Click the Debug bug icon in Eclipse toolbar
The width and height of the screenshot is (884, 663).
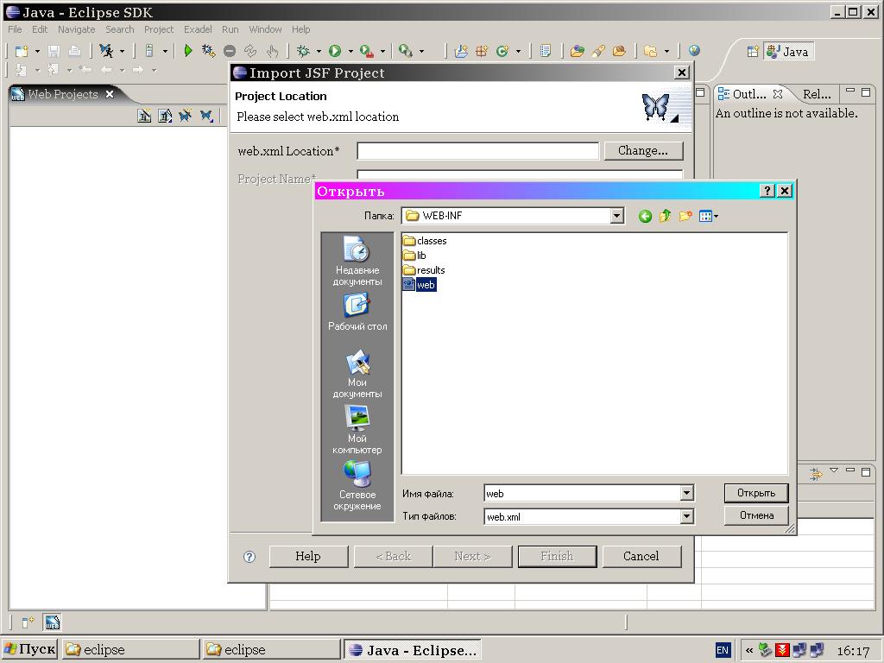coord(303,51)
